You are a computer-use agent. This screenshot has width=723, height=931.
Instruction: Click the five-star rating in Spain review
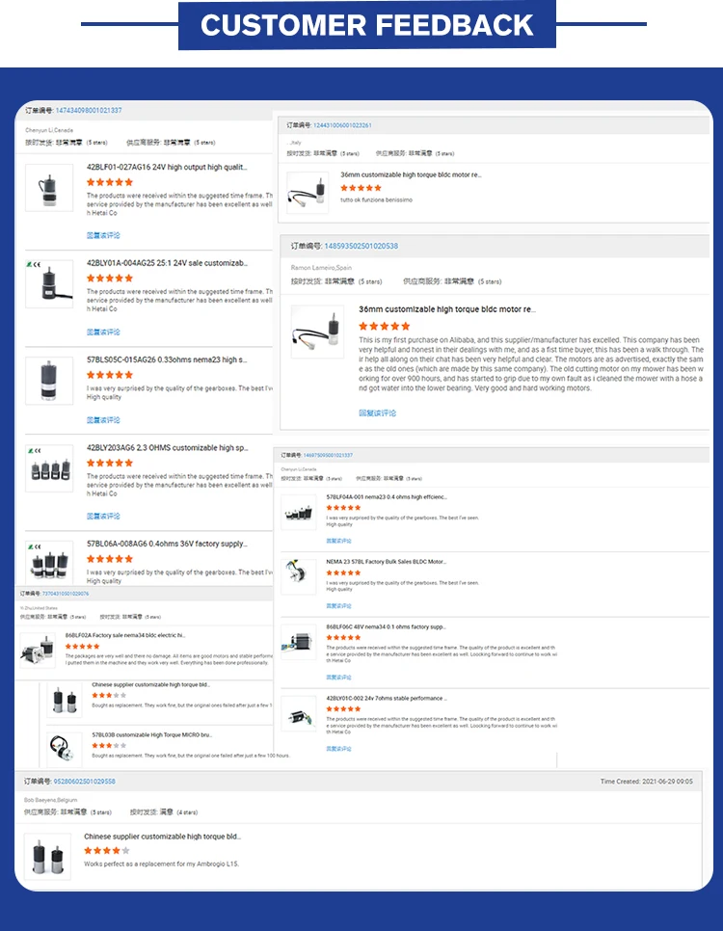point(385,326)
